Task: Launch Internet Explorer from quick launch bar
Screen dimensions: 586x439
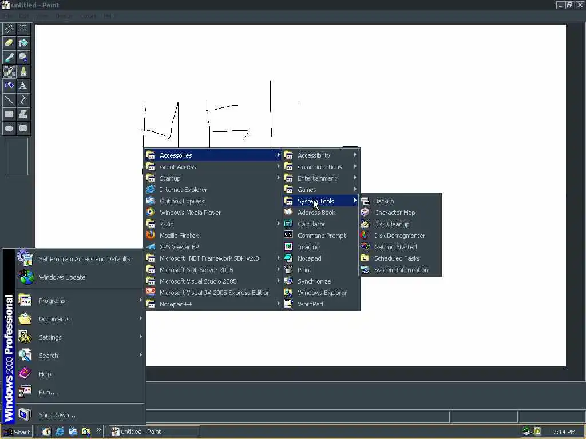Action: [60, 432]
